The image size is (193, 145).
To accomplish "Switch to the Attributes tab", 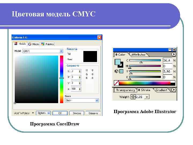I will click(x=139, y=55).
